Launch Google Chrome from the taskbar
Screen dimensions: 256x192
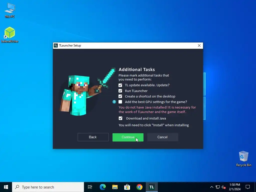139,187
